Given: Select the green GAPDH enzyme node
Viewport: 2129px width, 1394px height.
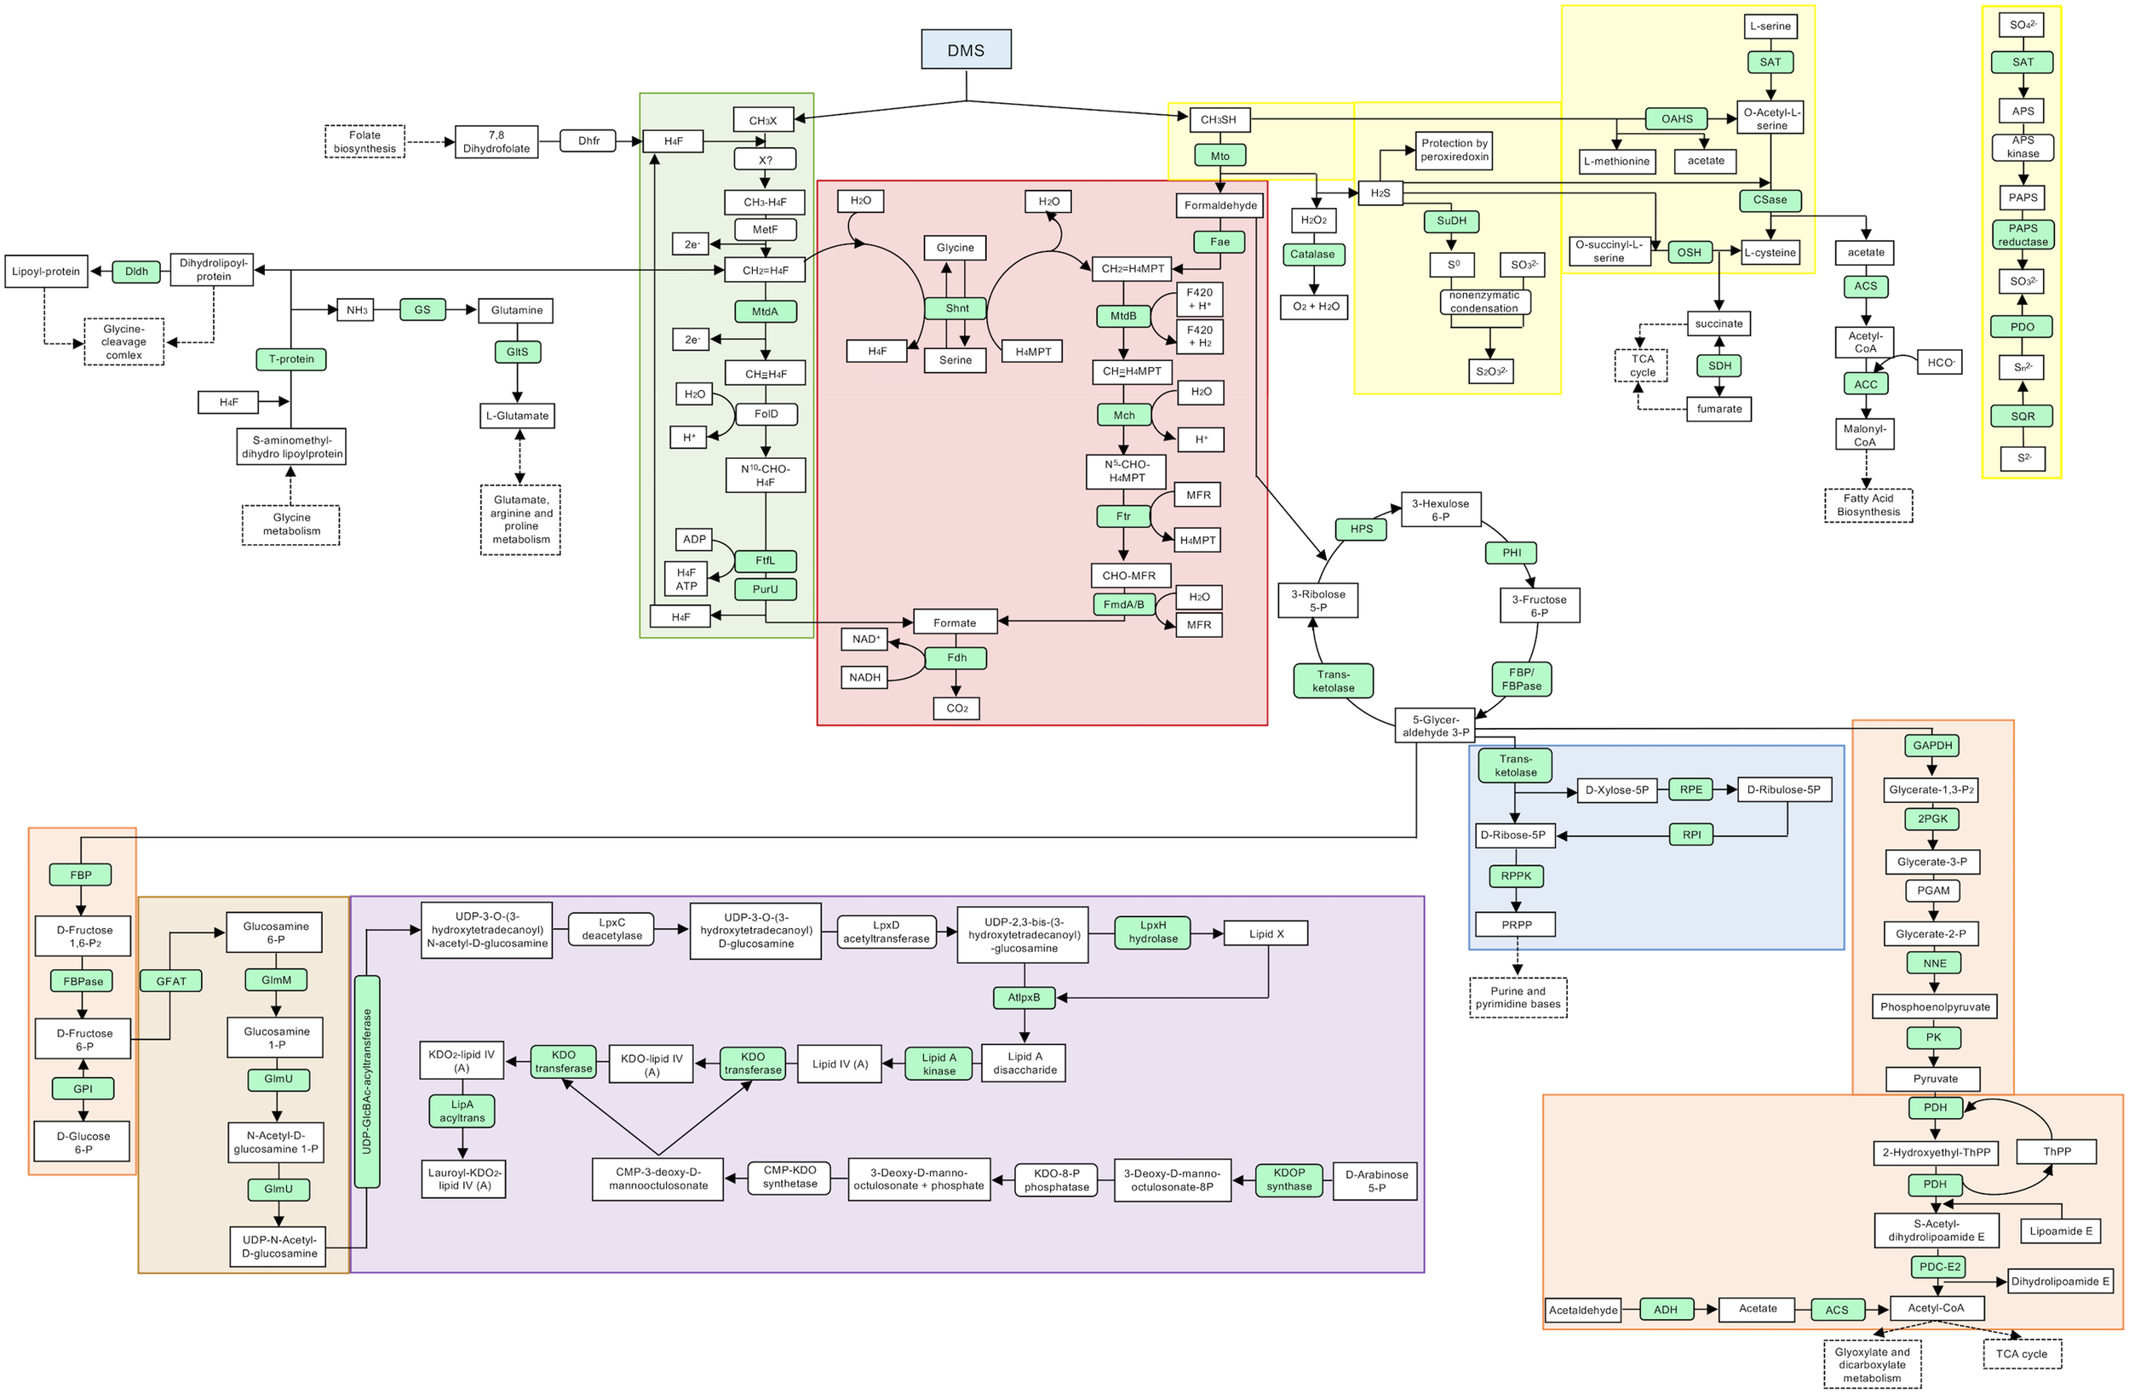Looking at the screenshot, I should tap(1931, 745).
